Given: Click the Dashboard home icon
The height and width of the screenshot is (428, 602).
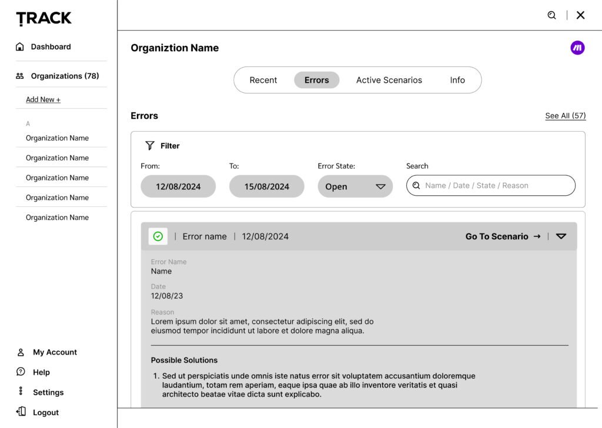Looking at the screenshot, I should click(20, 46).
